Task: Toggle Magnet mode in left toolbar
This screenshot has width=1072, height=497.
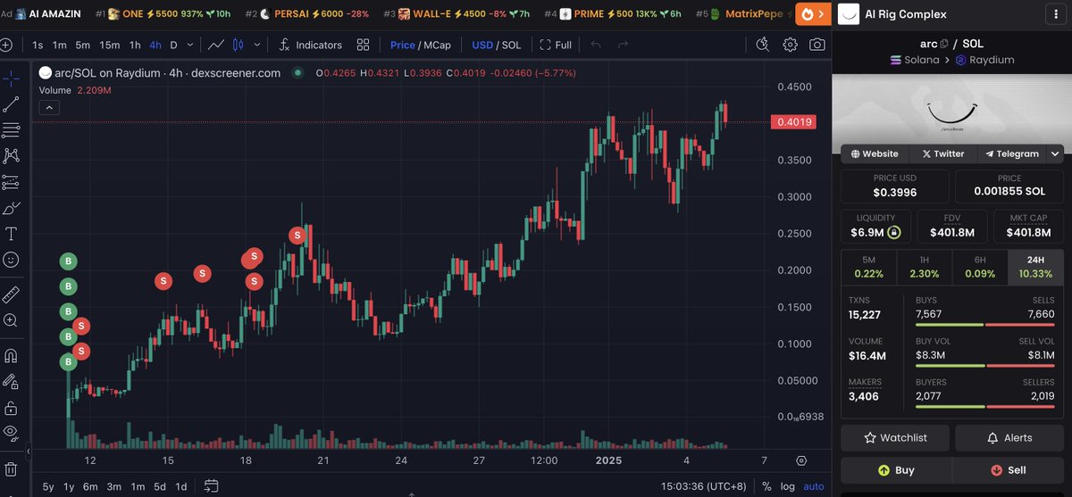Action: (x=12, y=355)
